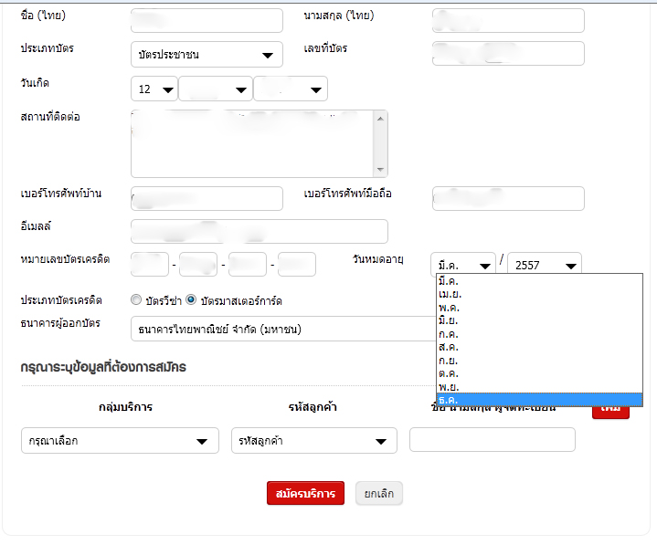Select the บัตรวีซ่า radio button

(x=136, y=299)
